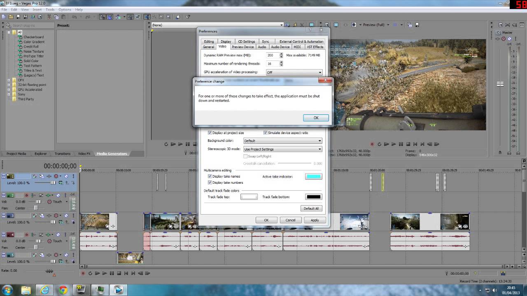Click Pause on the timeline transport bar
Screen dimensions: 527x296
tap(112, 273)
